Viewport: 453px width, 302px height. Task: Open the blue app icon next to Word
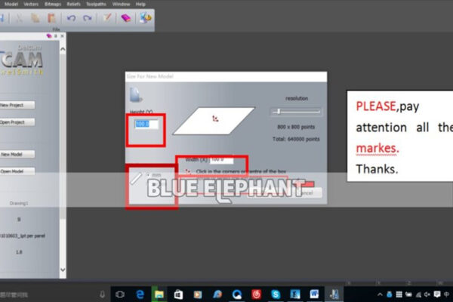pyautogui.click(x=295, y=294)
